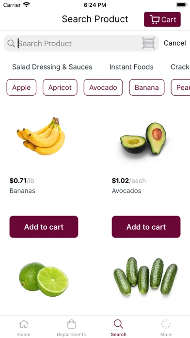Open the Home tab icon
Image resolution: width=190 pixels, height=338 pixels.
(x=24, y=324)
